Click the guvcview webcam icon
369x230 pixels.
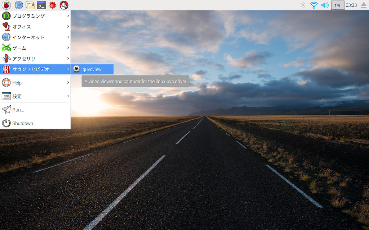click(76, 69)
